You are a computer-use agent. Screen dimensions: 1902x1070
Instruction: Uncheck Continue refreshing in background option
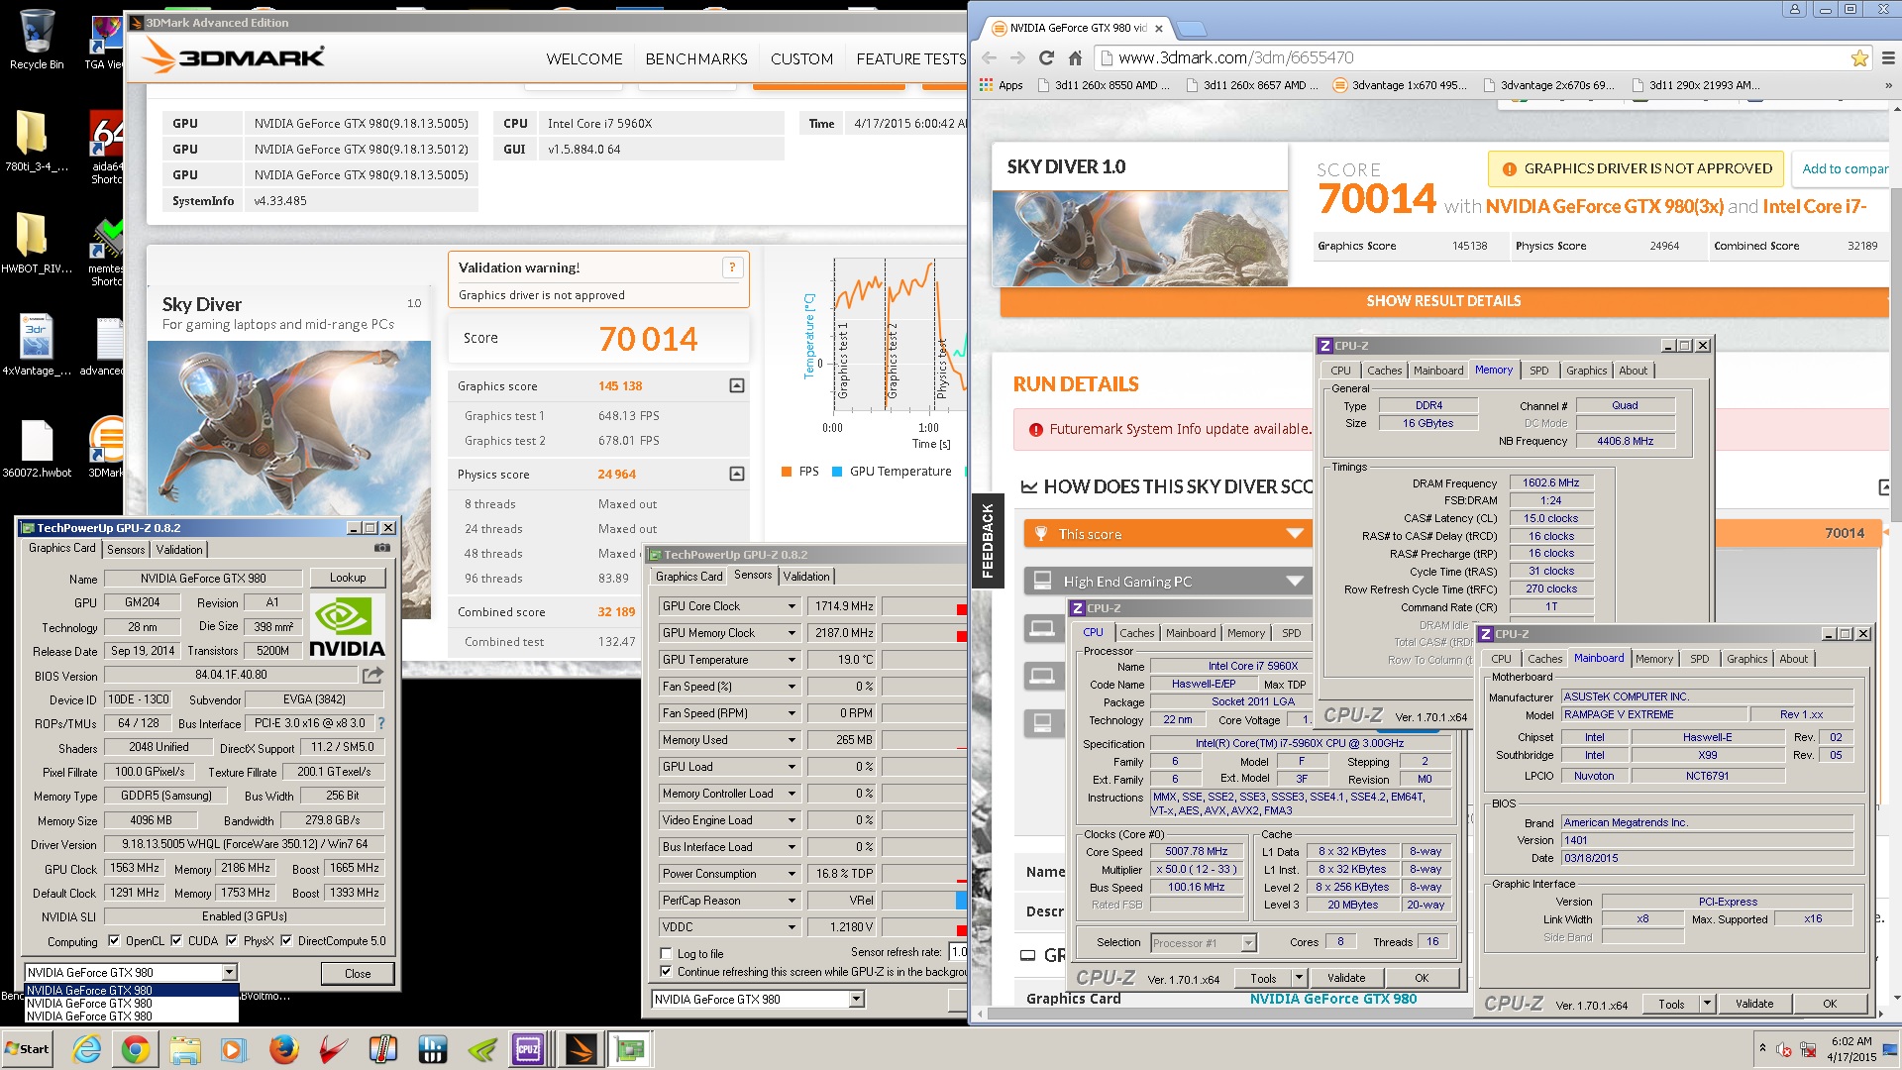666,972
